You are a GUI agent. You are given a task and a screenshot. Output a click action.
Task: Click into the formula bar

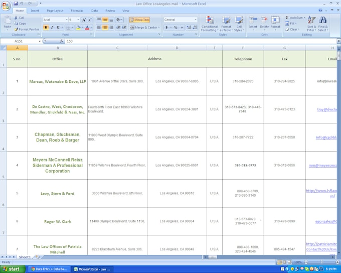pyautogui.click(x=201, y=41)
